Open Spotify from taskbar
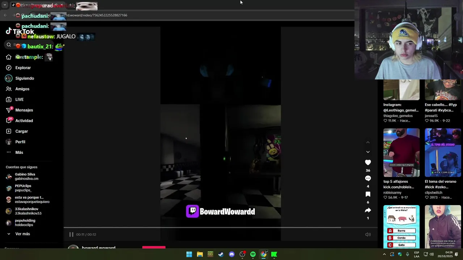Viewport: 463px width, 260px height. point(253,254)
